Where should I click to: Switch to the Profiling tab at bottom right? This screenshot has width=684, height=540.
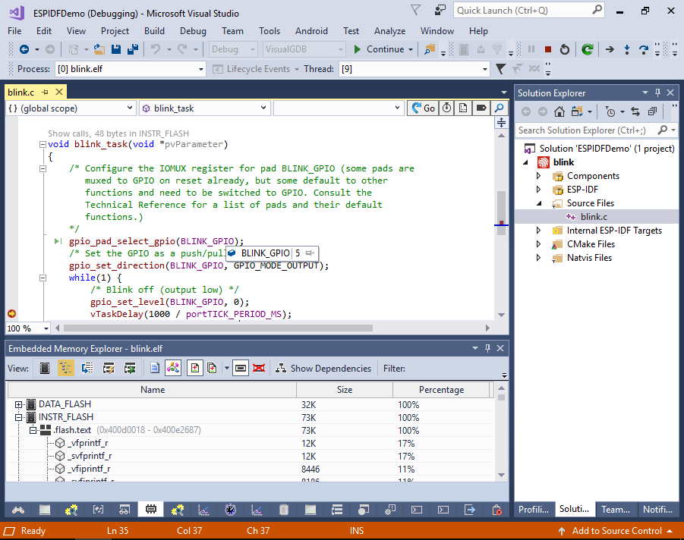(534, 509)
